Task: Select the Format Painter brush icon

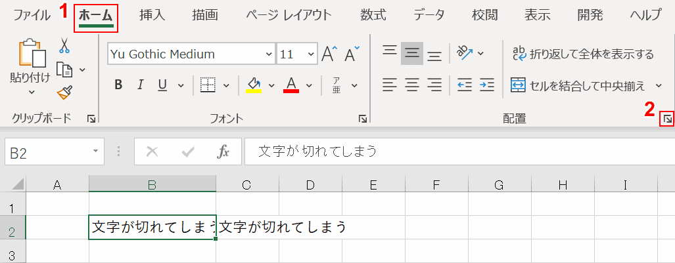Action: pos(64,92)
